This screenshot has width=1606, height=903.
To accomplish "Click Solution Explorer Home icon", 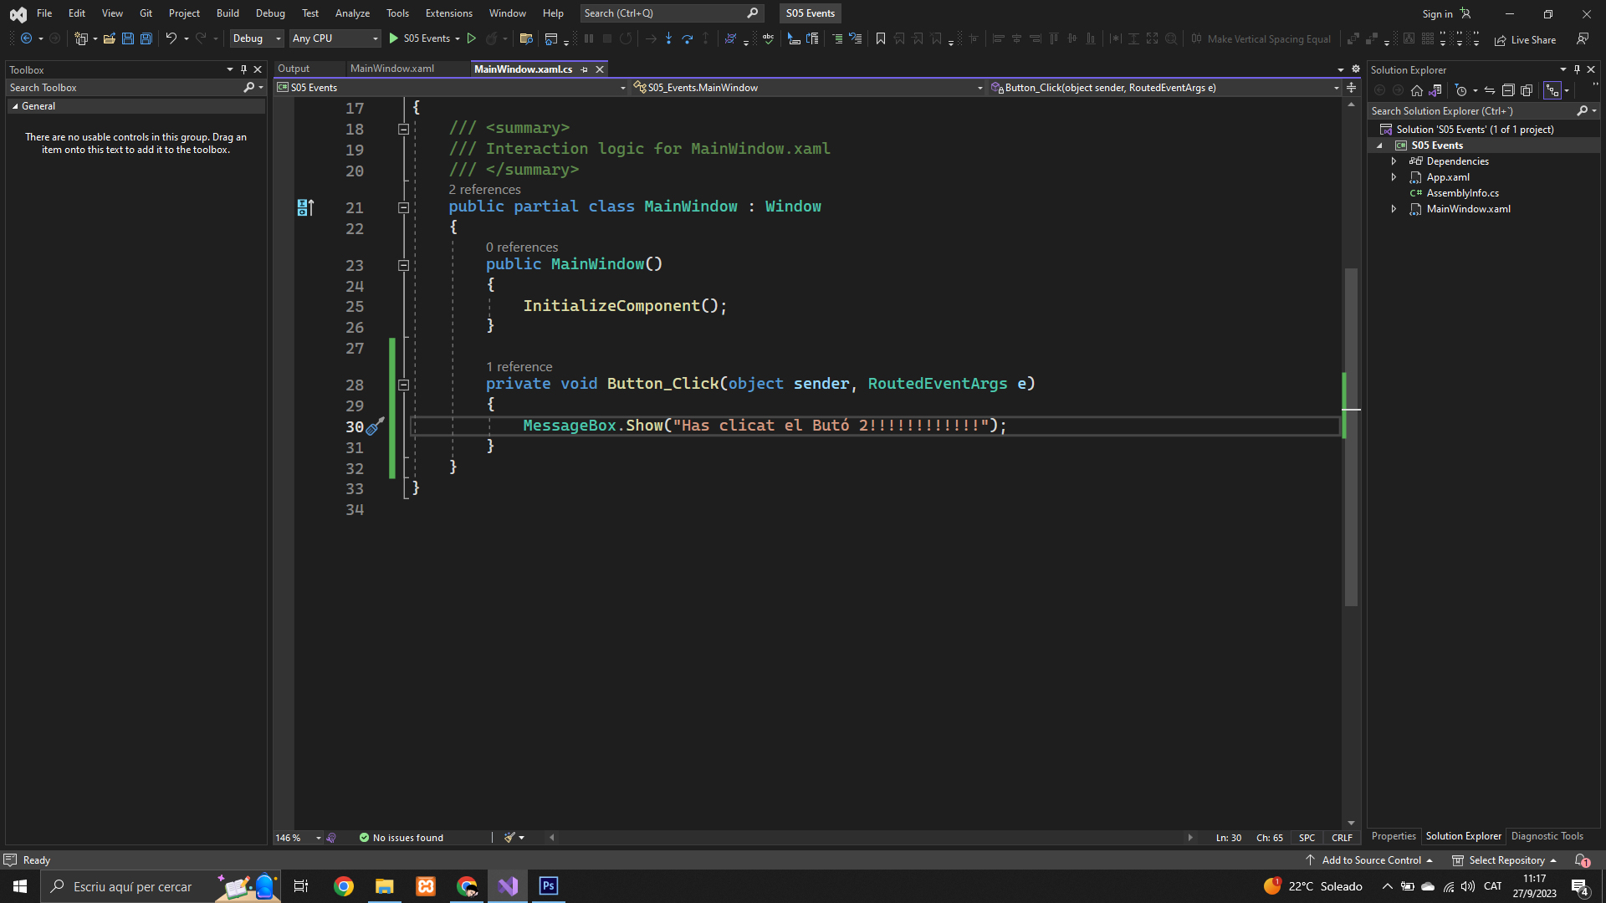I will pyautogui.click(x=1416, y=90).
